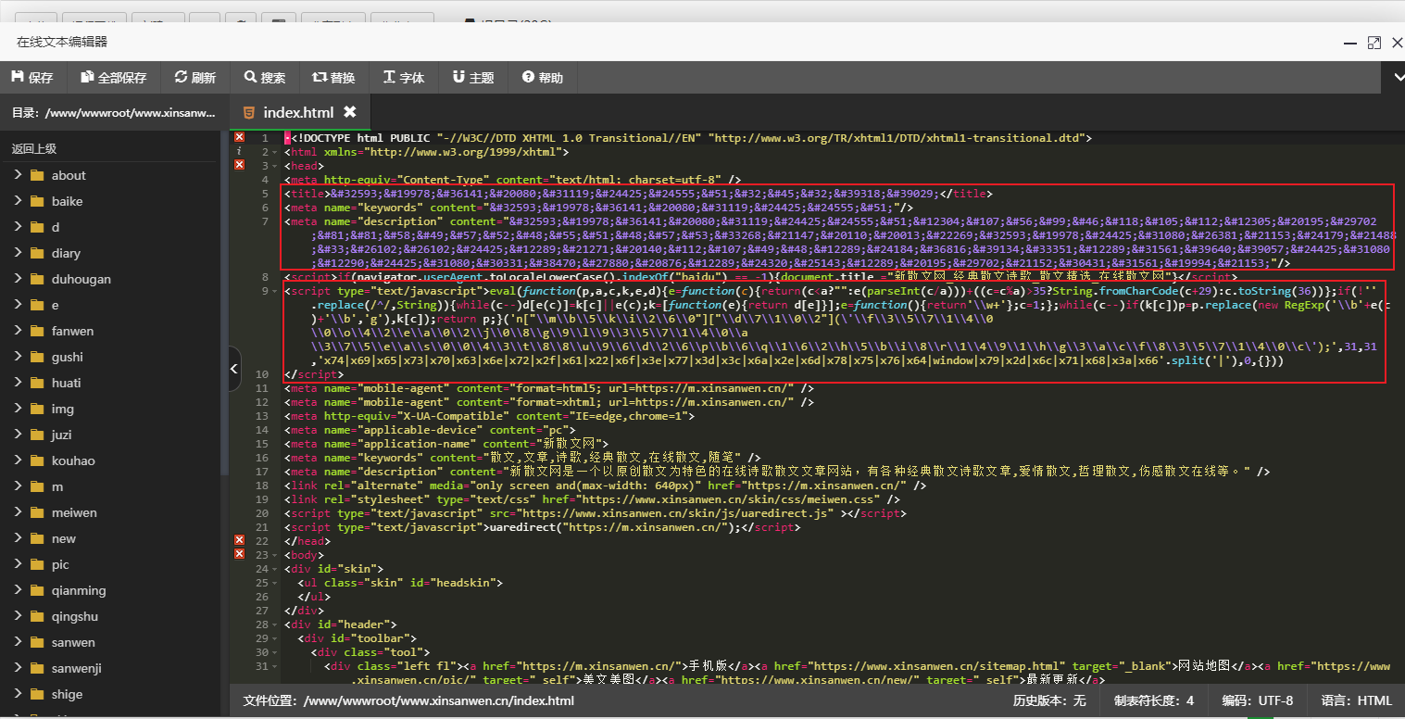
Task: Change the encoding 编码: UTF-8
Action: click(1257, 700)
